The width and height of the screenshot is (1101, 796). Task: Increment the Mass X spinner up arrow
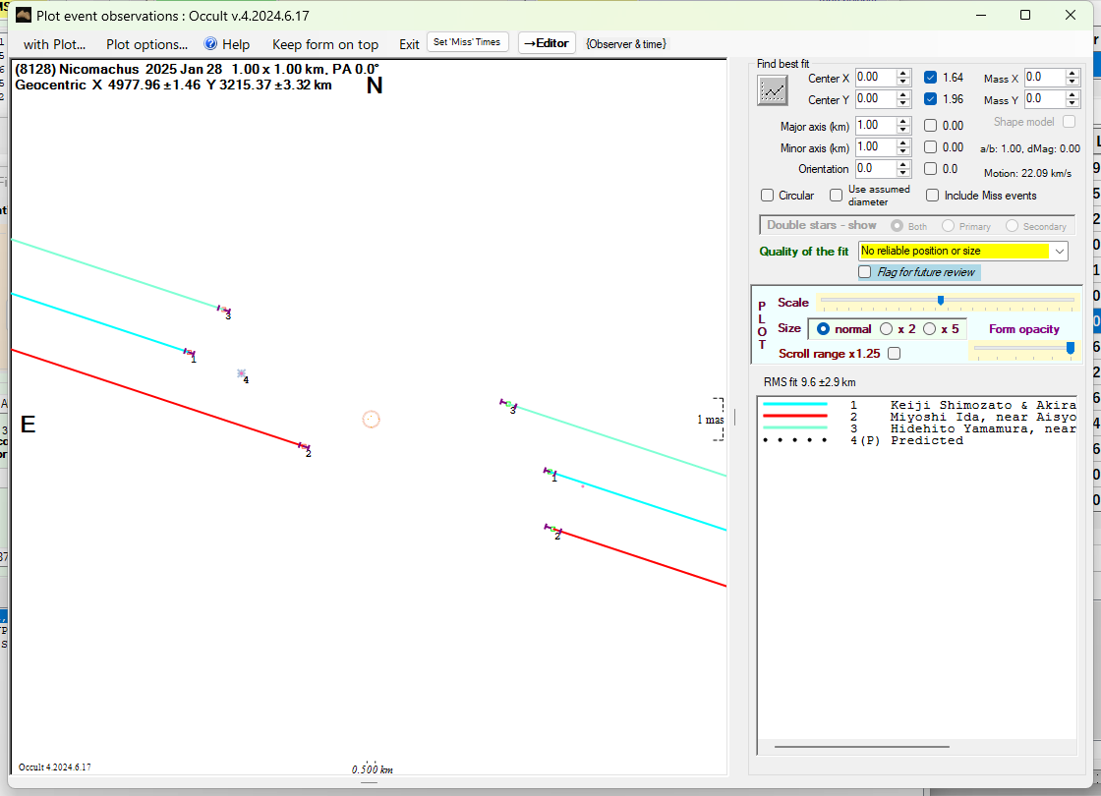pyautogui.click(x=1072, y=73)
